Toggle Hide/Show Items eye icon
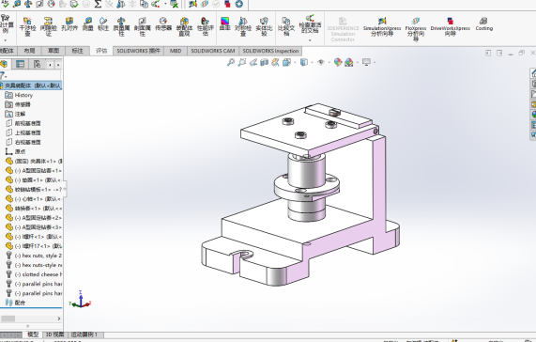Viewport: 536px width, 342px height. click(321, 62)
